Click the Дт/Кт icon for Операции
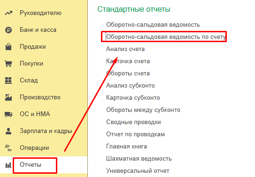 [x=8, y=148]
